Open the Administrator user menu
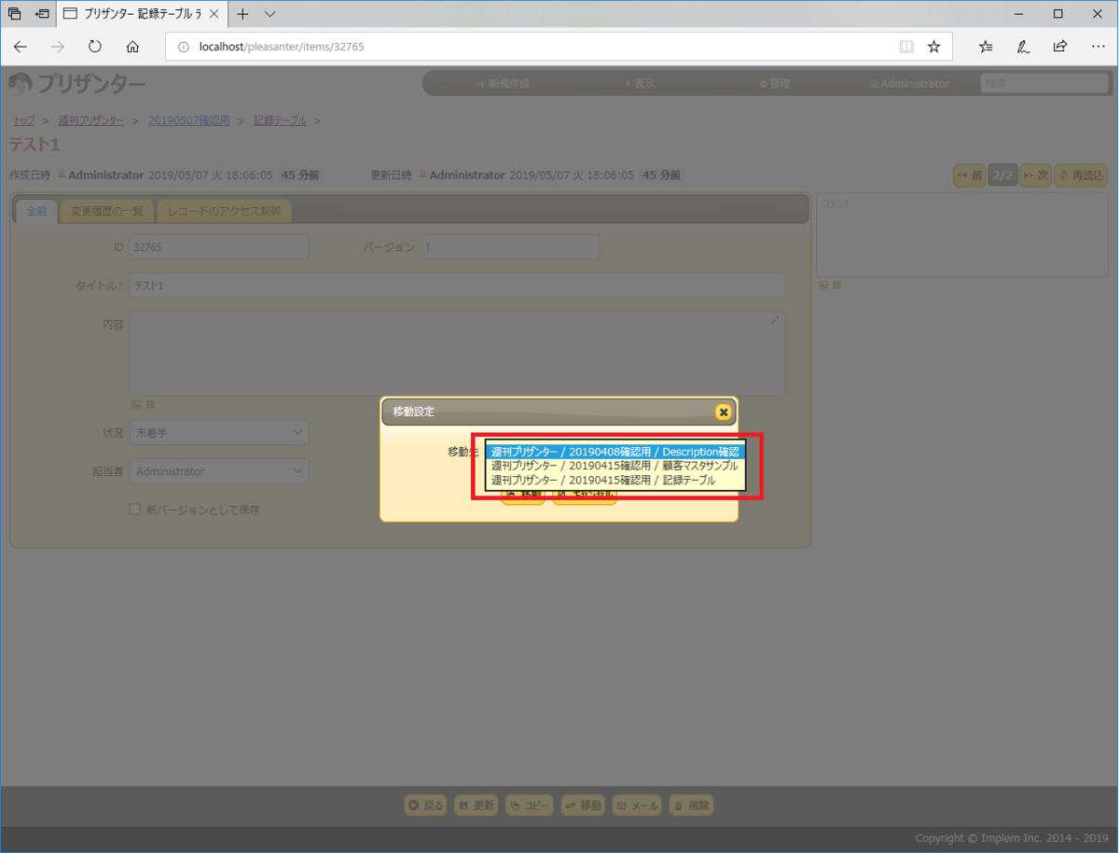This screenshot has height=853, width=1119. (909, 83)
